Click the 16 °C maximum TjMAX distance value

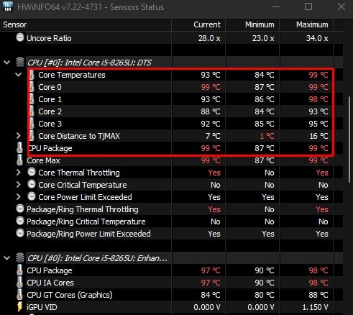pos(318,136)
